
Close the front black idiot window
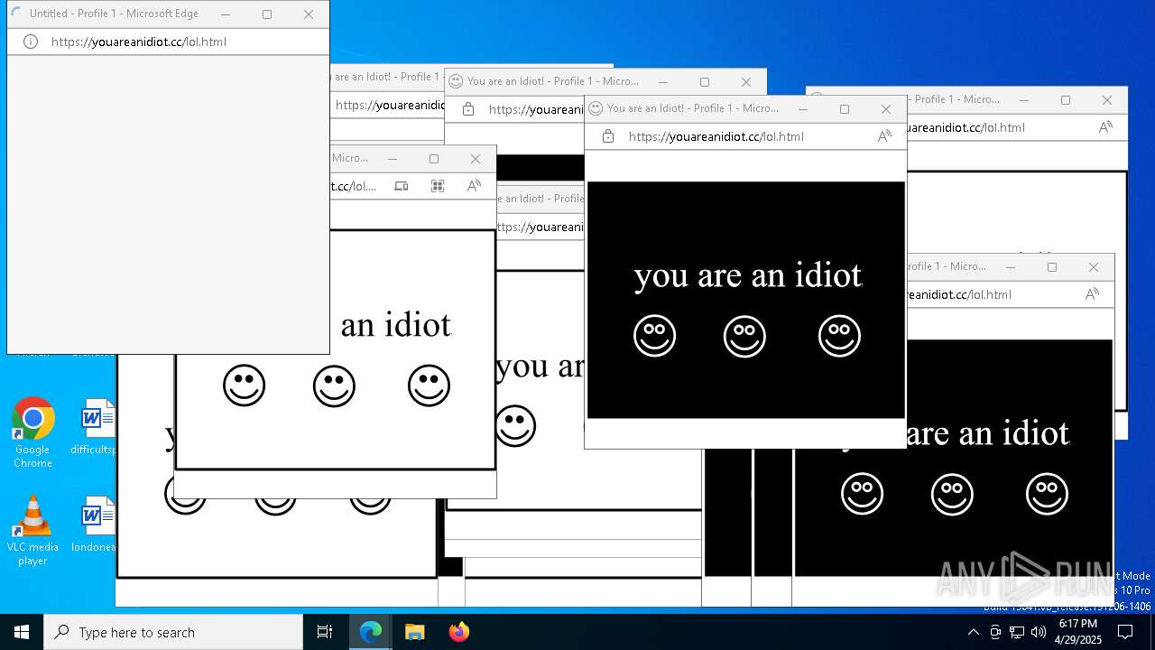[x=886, y=108]
